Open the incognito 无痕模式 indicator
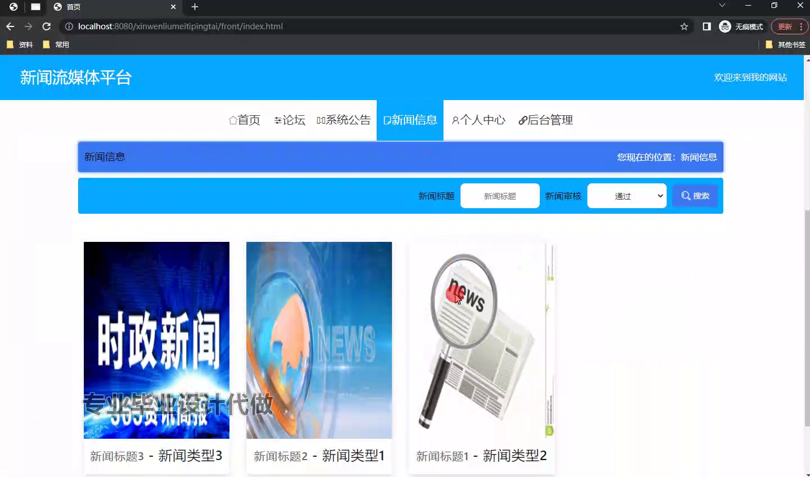 coord(741,26)
